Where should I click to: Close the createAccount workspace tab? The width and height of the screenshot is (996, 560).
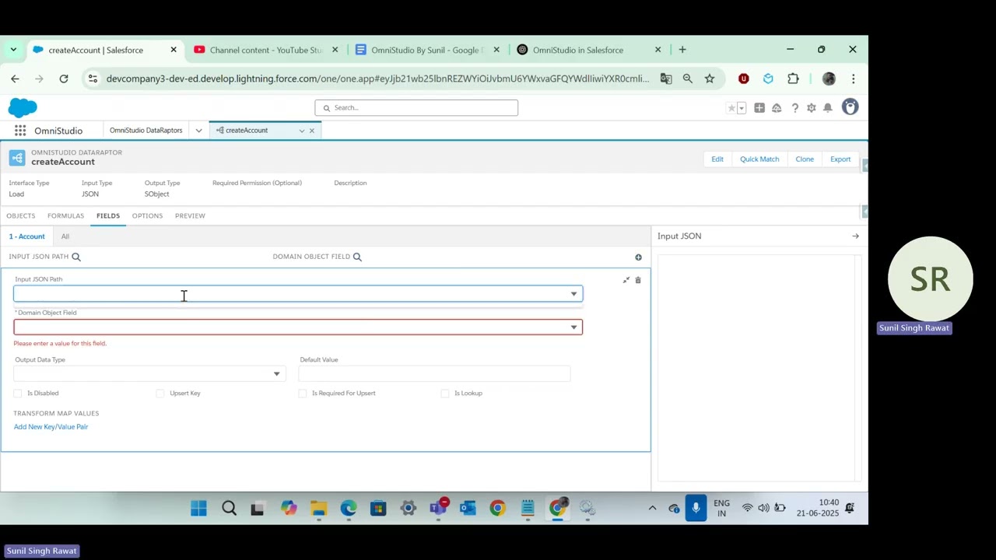pyautogui.click(x=312, y=131)
